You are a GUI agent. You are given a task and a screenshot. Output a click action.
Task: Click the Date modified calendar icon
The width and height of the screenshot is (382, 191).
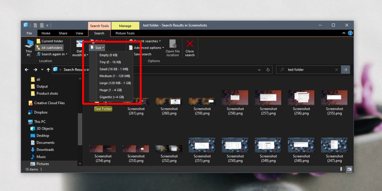79,44
